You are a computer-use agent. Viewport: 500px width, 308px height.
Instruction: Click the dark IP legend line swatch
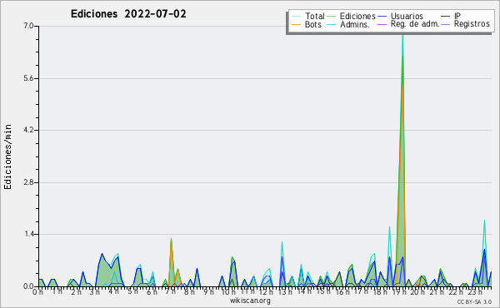click(x=446, y=16)
